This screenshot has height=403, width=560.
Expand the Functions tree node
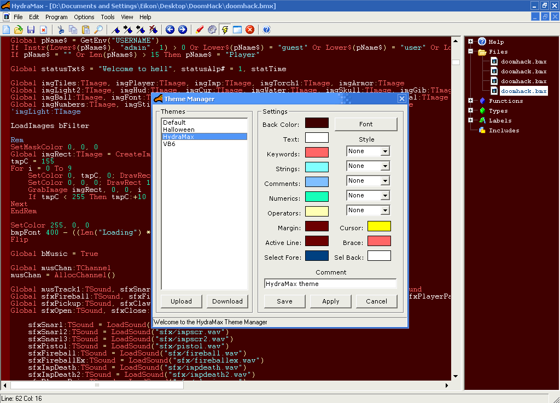tap(470, 101)
